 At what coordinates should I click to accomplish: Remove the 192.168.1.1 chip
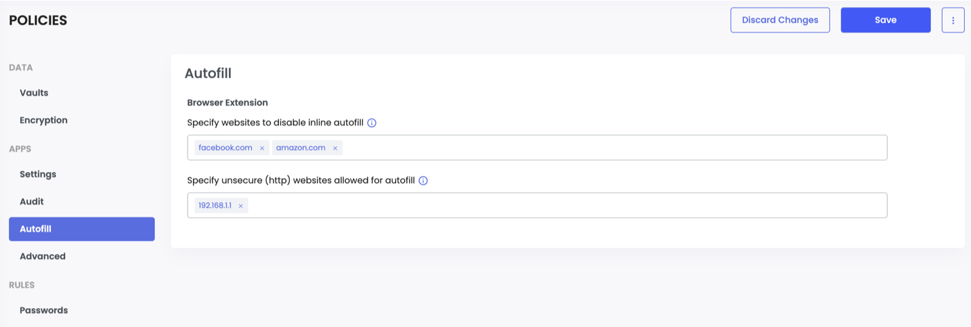[x=240, y=206]
